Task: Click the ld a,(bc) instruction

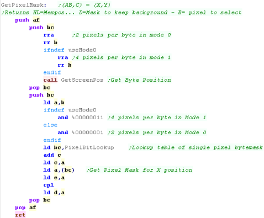Action: click(59, 170)
